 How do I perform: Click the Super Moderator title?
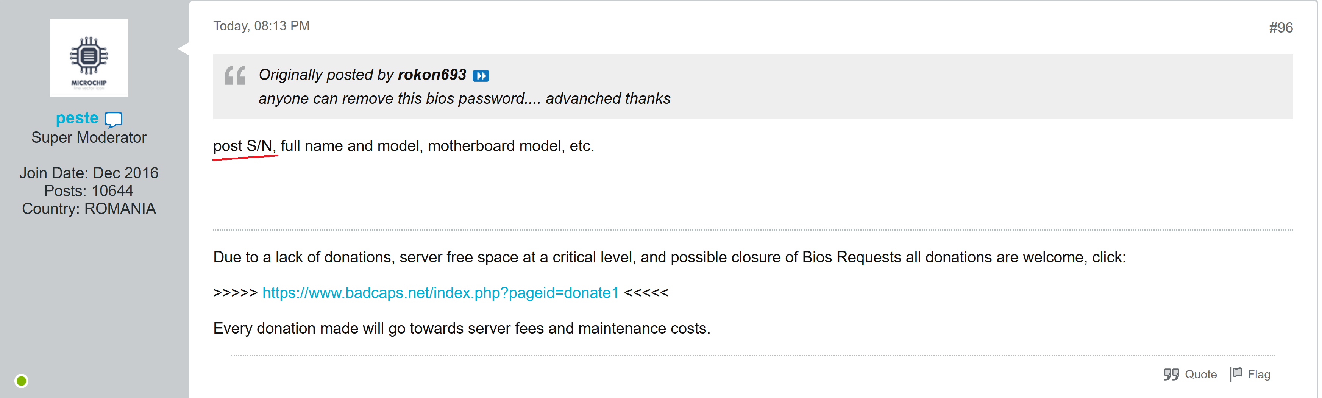click(89, 137)
